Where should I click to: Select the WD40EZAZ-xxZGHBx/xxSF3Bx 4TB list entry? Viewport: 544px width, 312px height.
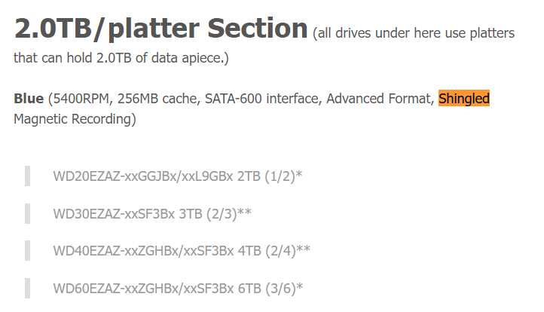coord(182,250)
